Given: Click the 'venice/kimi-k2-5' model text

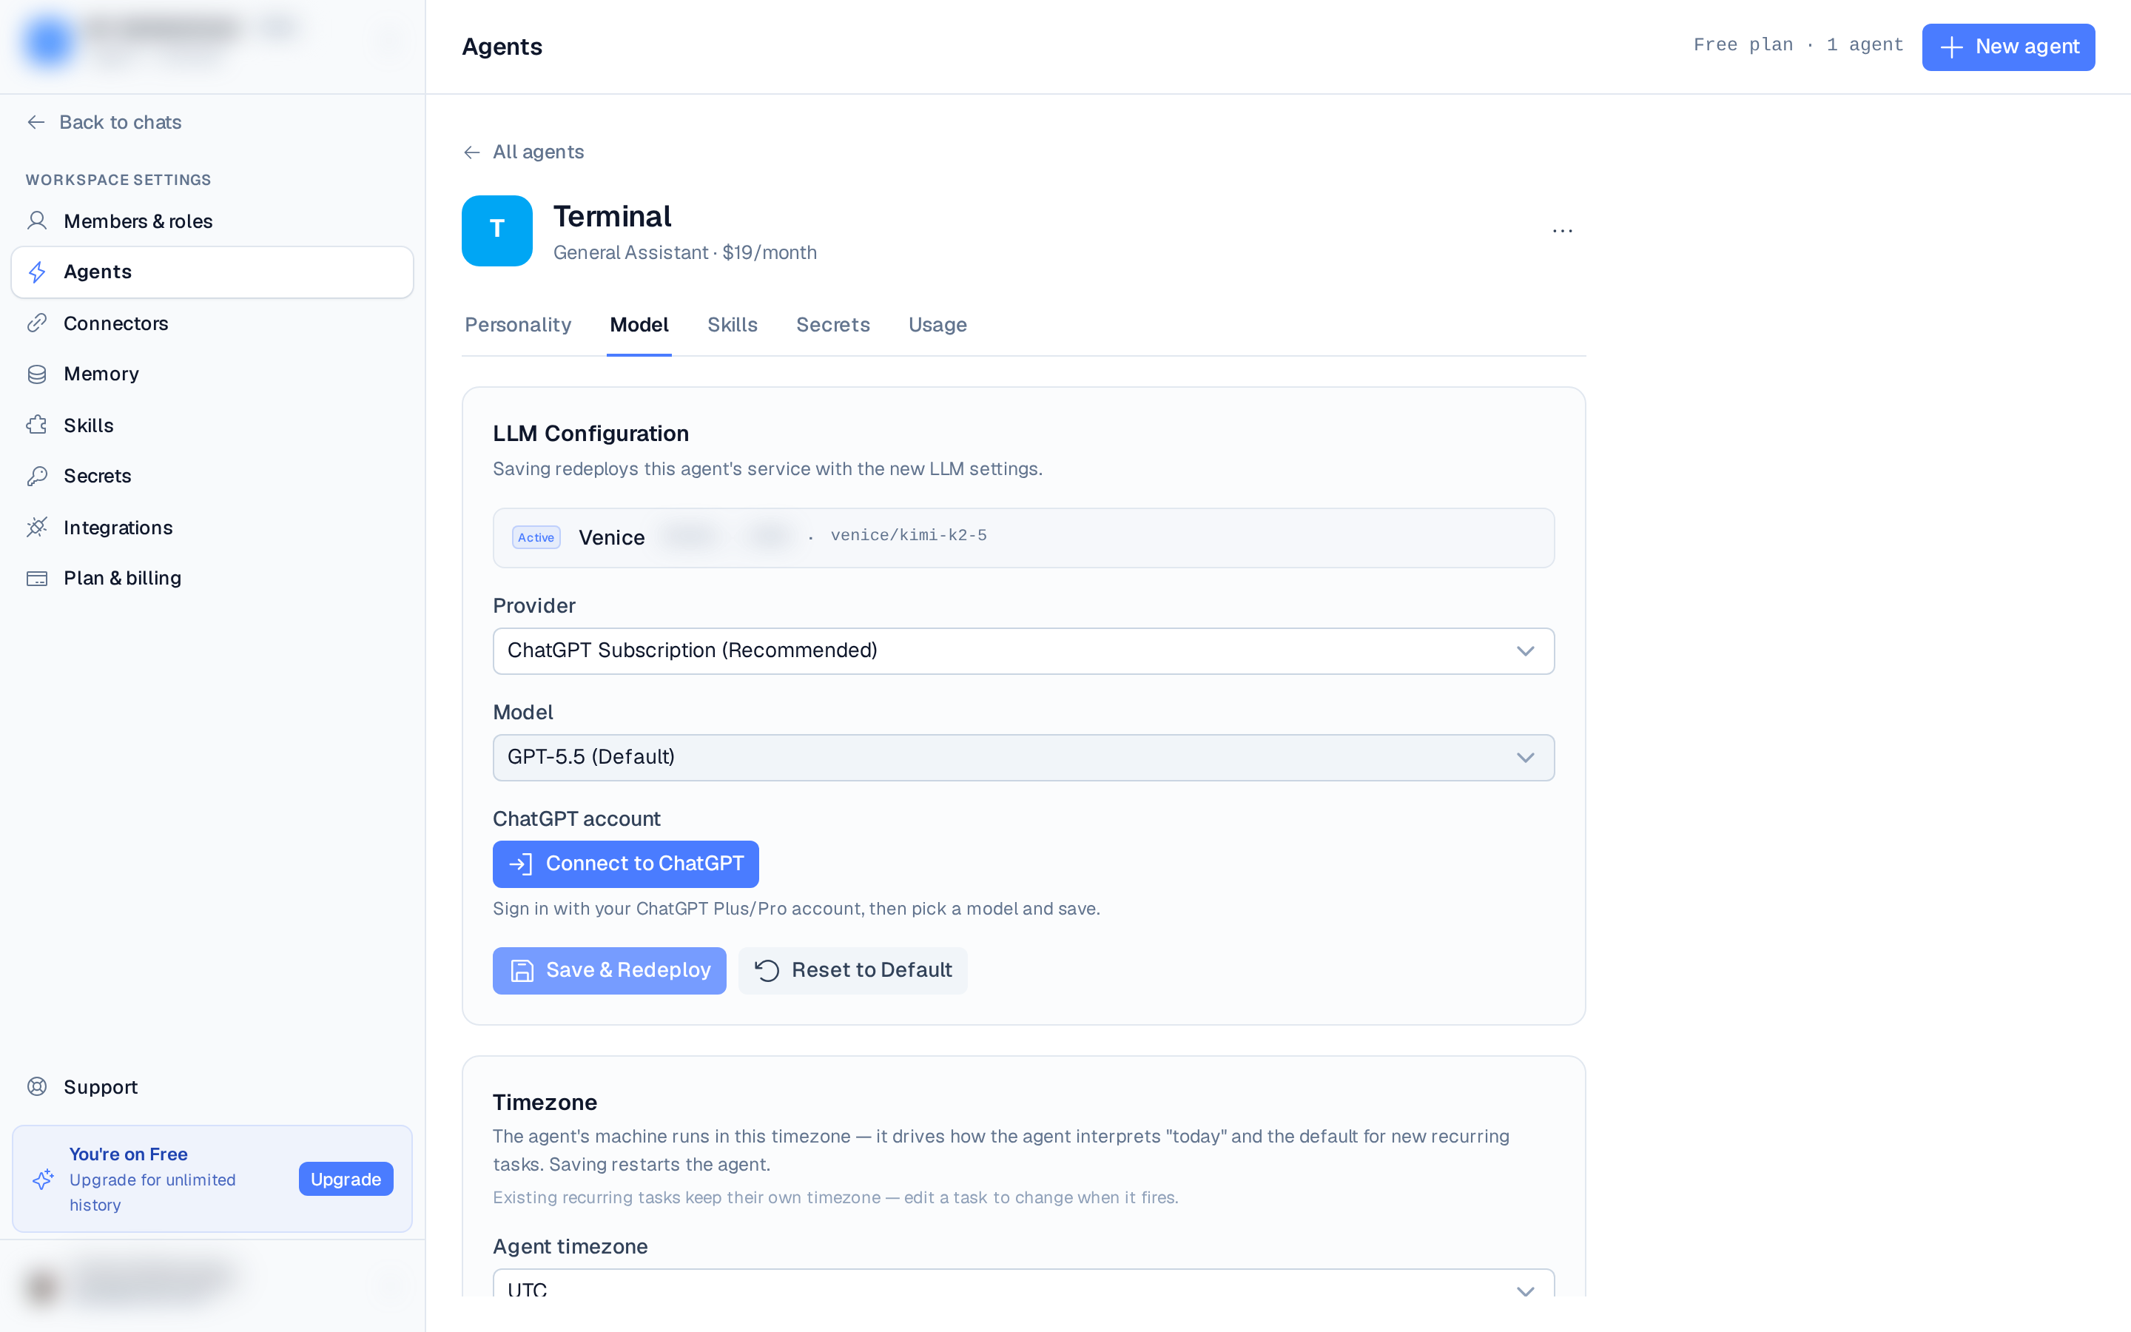Looking at the screenshot, I should [x=909, y=536].
